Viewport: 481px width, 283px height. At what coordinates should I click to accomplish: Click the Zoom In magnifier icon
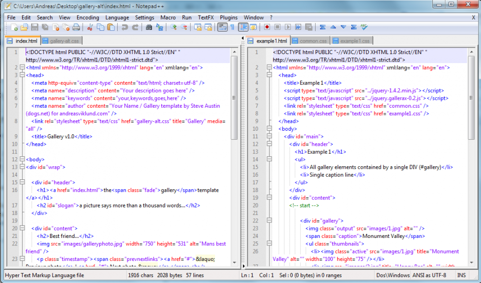[x=173, y=27]
